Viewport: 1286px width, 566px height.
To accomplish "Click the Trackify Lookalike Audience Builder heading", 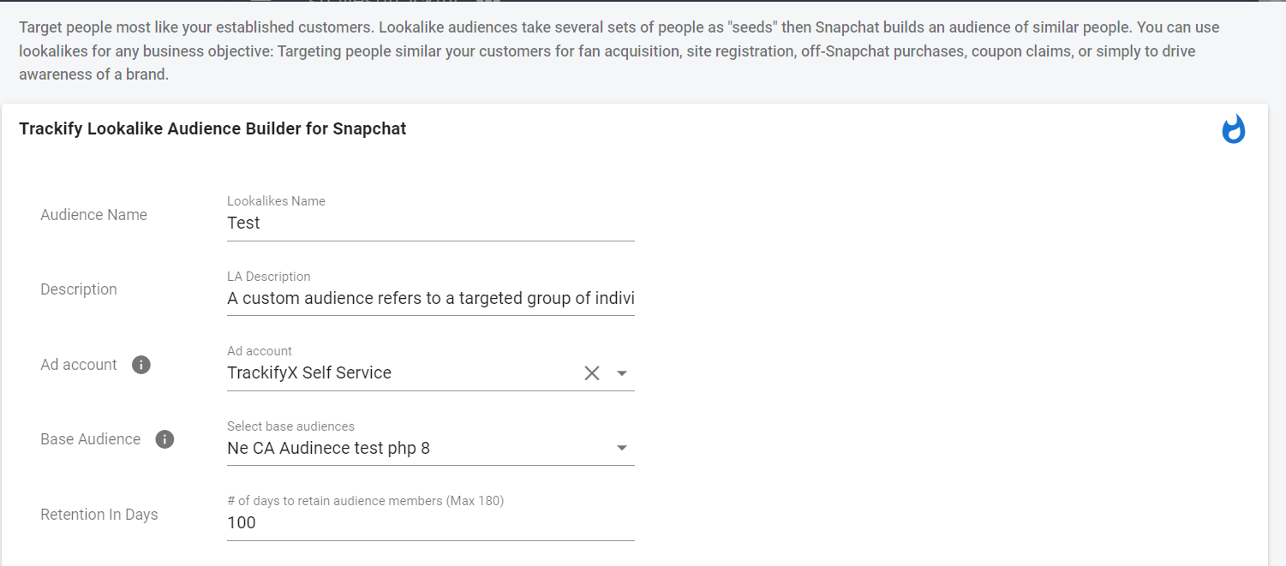I will pos(212,129).
